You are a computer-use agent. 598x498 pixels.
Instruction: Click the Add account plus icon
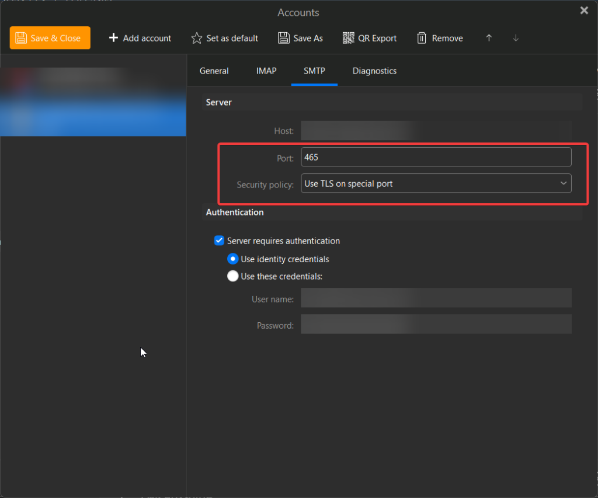(x=113, y=38)
